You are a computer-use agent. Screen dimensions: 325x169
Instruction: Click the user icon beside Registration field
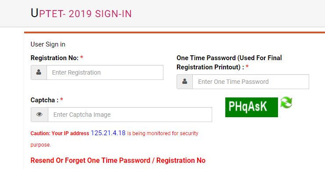pos(39,72)
